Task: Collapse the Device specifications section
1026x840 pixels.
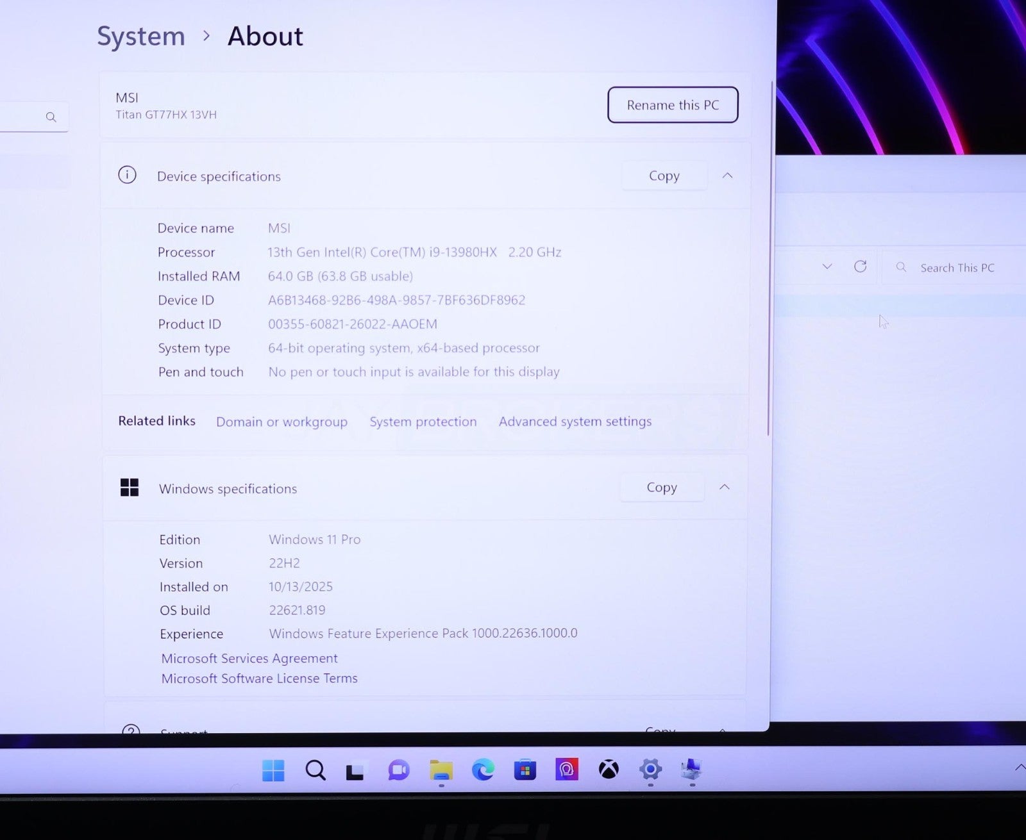Action: click(727, 176)
